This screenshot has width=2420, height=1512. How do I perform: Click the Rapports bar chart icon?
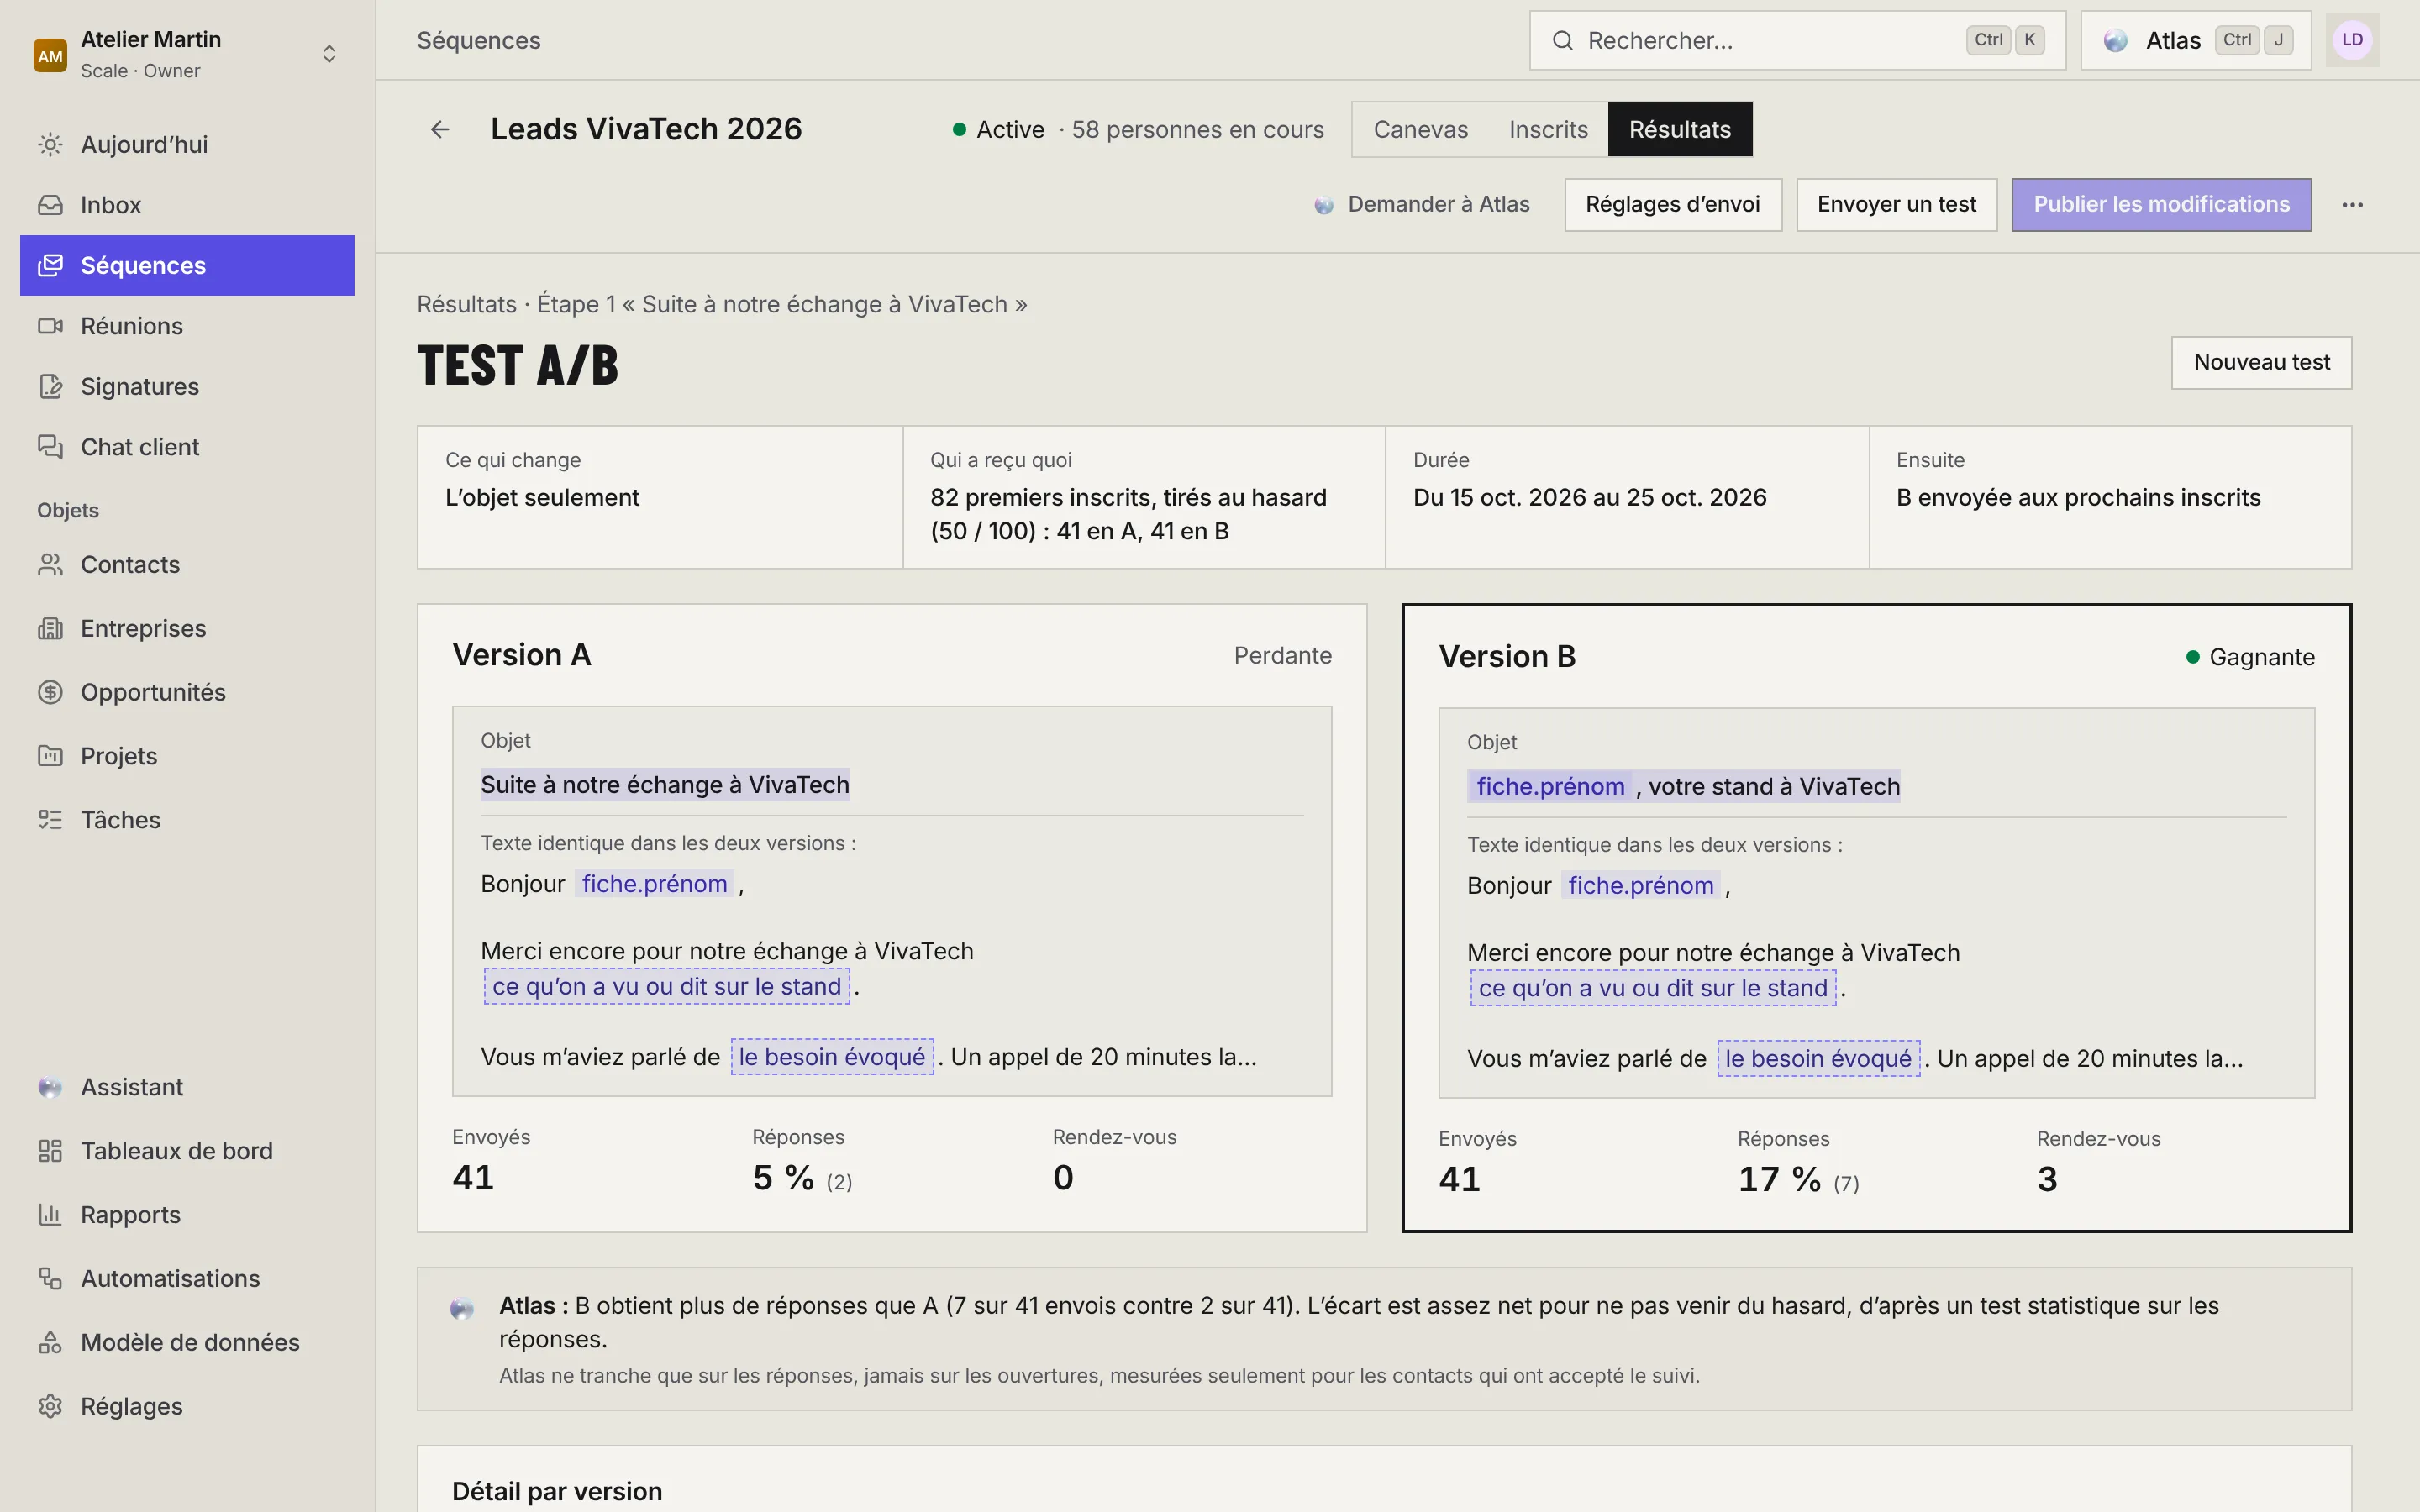pyautogui.click(x=50, y=1215)
